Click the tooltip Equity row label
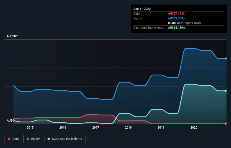This screenshot has height=148, width=231. [138, 18]
